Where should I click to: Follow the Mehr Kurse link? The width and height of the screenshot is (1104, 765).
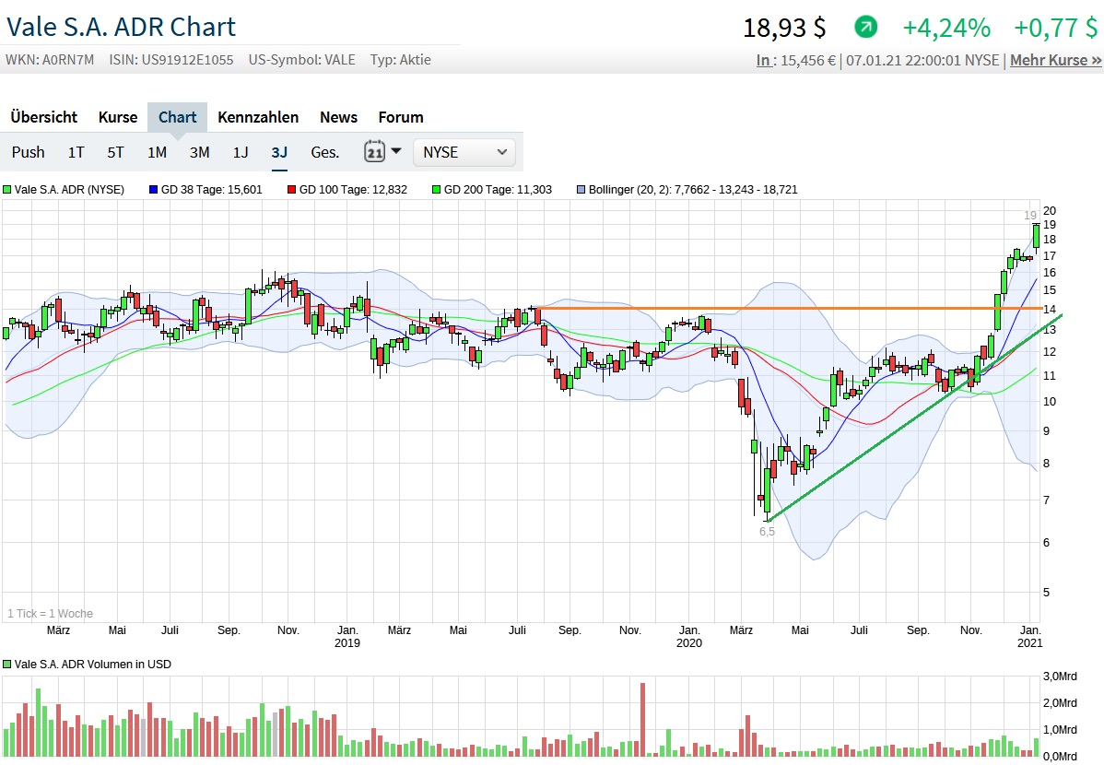(1055, 60)
